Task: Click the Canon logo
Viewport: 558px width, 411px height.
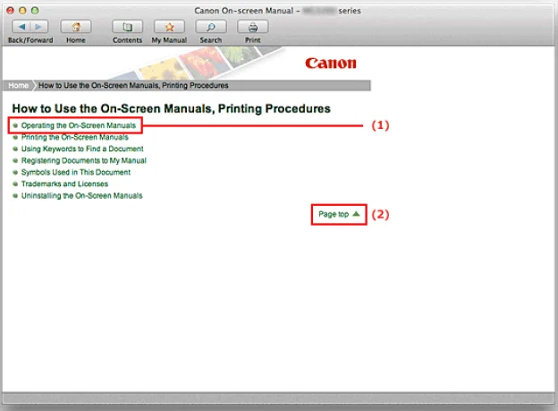Action: tap(331, 63)
